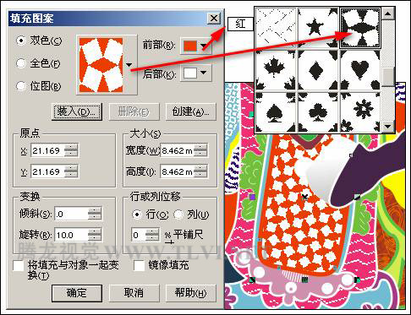
Task: Click pattern list scroll down arrow
Action: click(388, 127)
